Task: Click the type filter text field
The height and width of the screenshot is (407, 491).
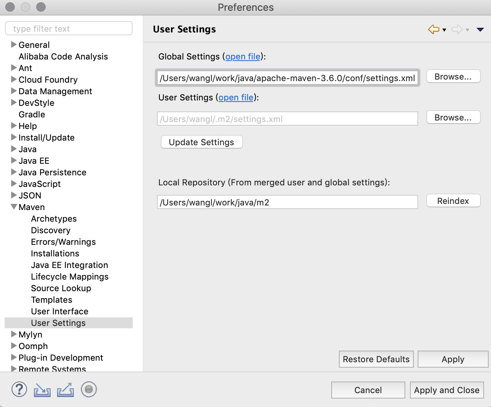Action: point(69,29)
